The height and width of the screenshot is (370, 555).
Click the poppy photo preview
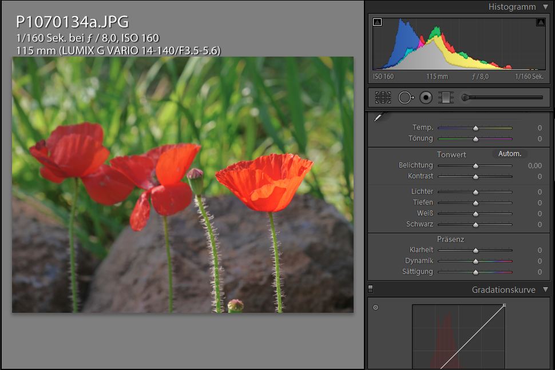[x=183, y=185]
